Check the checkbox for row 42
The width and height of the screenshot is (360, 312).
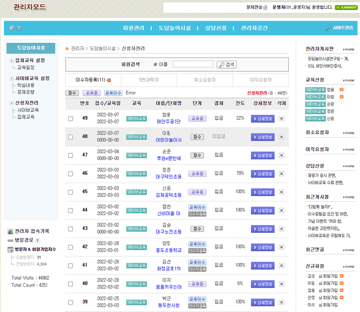(71, 247)
